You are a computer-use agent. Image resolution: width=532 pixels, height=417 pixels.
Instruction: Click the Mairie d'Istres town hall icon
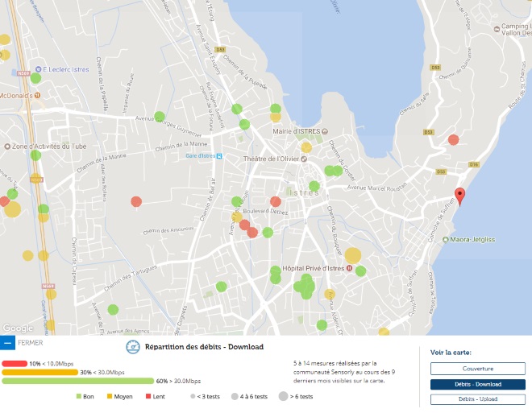pos(325,131)
